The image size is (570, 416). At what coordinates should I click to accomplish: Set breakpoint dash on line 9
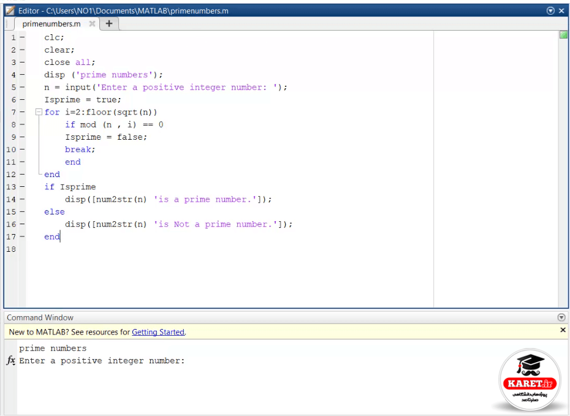click(x=22, y=137)
